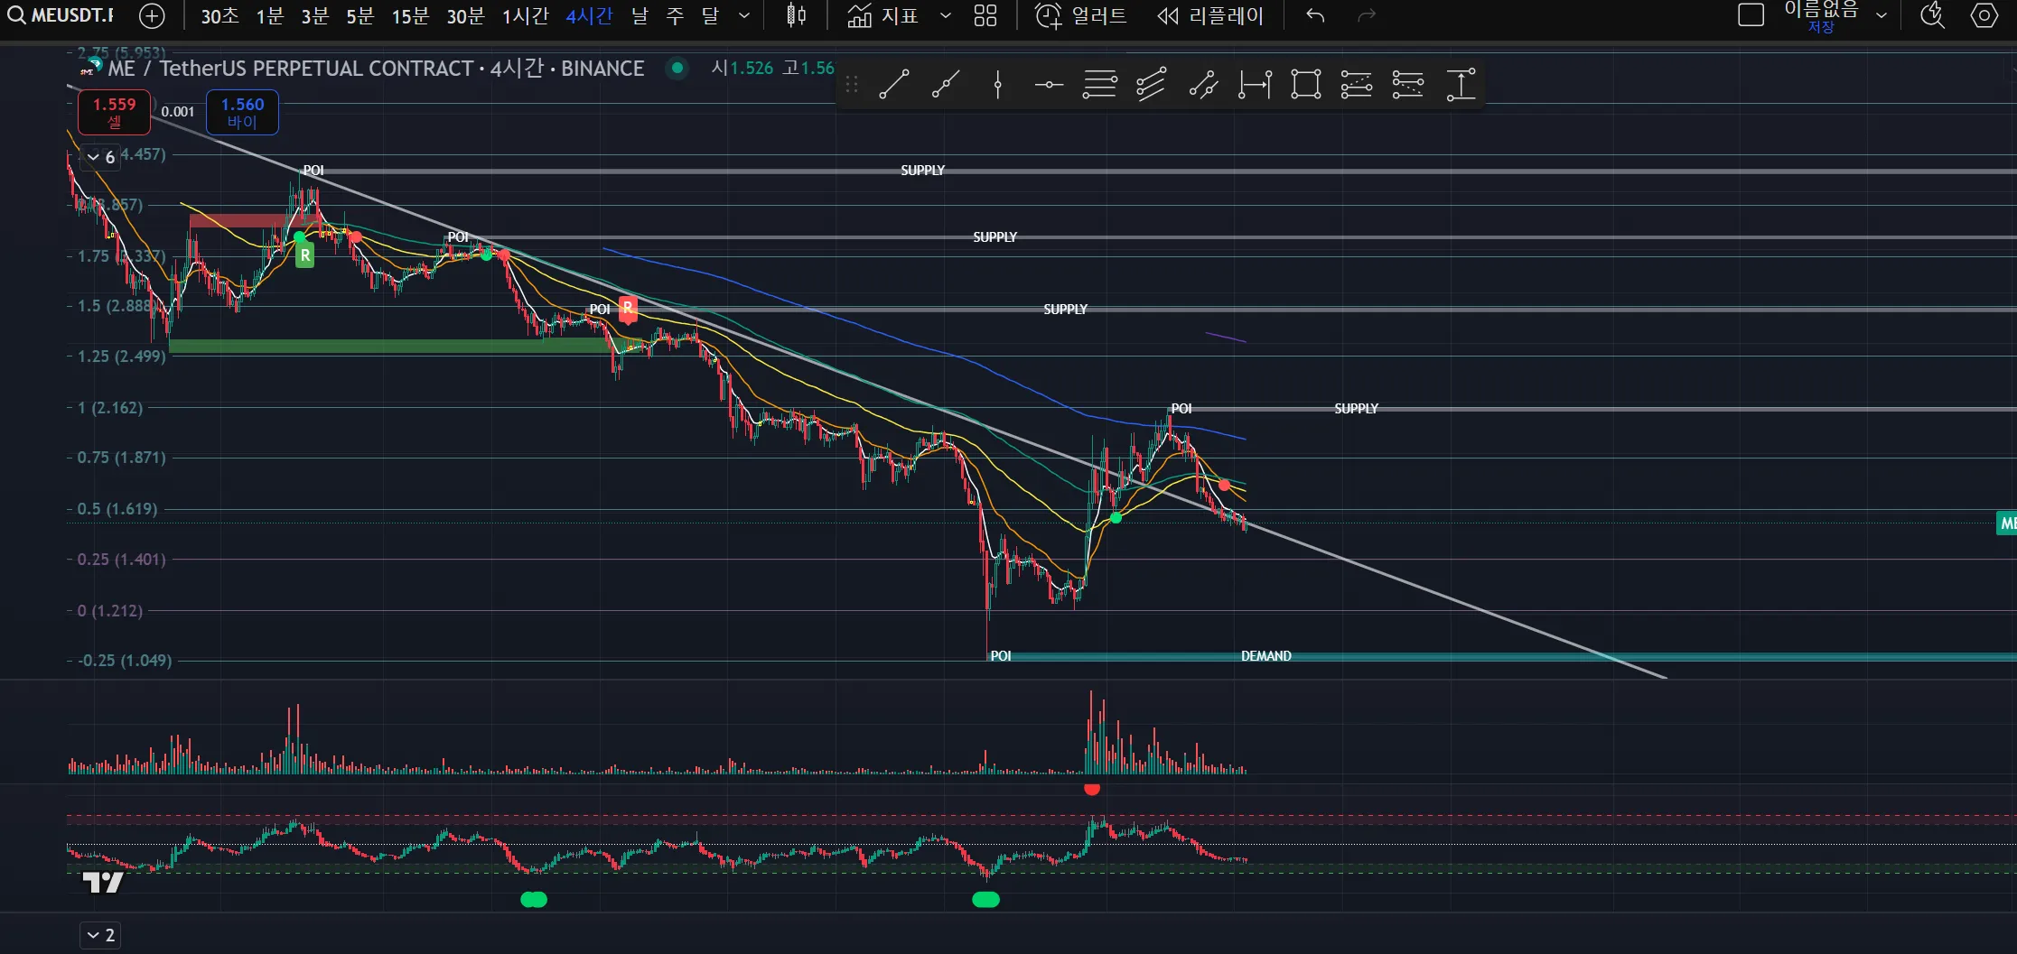Open the MEUSDT.P symbol search

click(61, 15)
